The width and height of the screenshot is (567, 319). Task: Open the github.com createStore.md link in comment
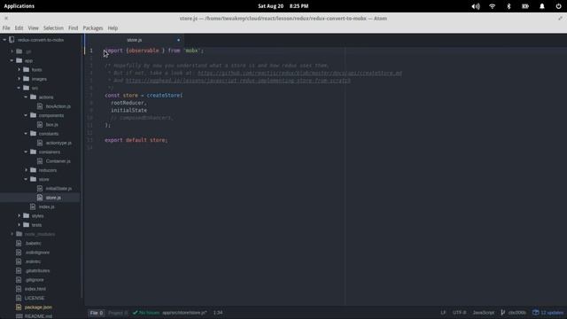click(299, 73)
